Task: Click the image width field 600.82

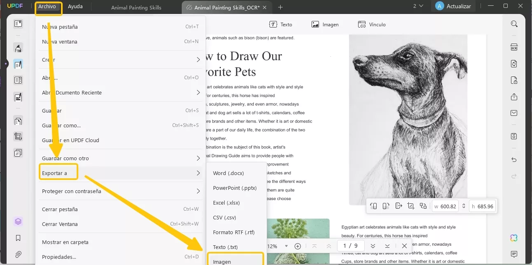Action: pyautogui.click(x=445, y=206)
